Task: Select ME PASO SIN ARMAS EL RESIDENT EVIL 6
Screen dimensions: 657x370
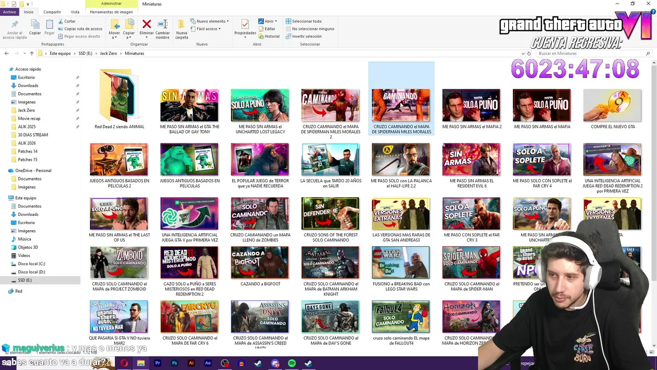Action: (x=471, y=166)
